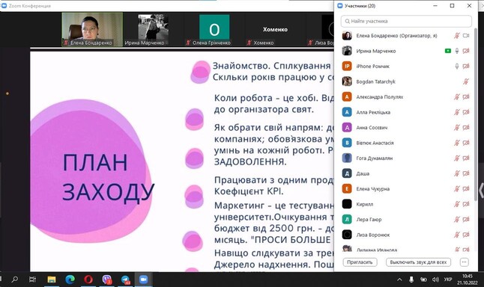Click muted mic icon for Елена Чукурна
484x287 pixels.
click(457, 189)
